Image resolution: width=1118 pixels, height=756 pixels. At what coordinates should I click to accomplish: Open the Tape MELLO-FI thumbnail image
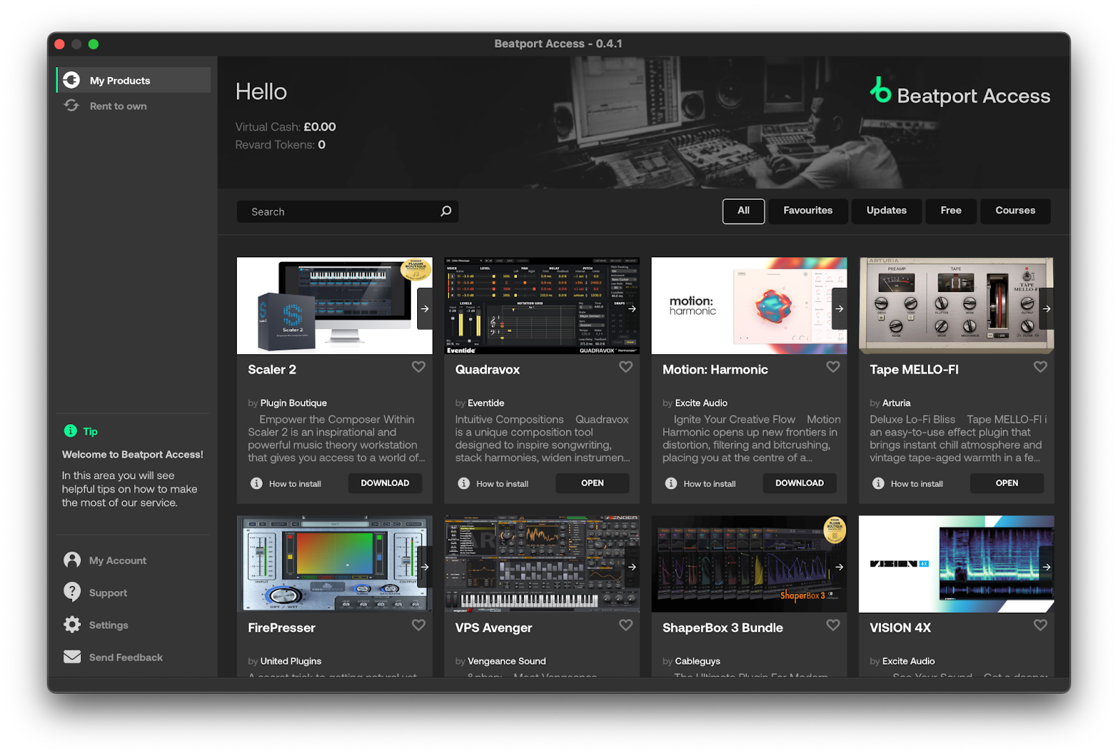click(957, 305)
